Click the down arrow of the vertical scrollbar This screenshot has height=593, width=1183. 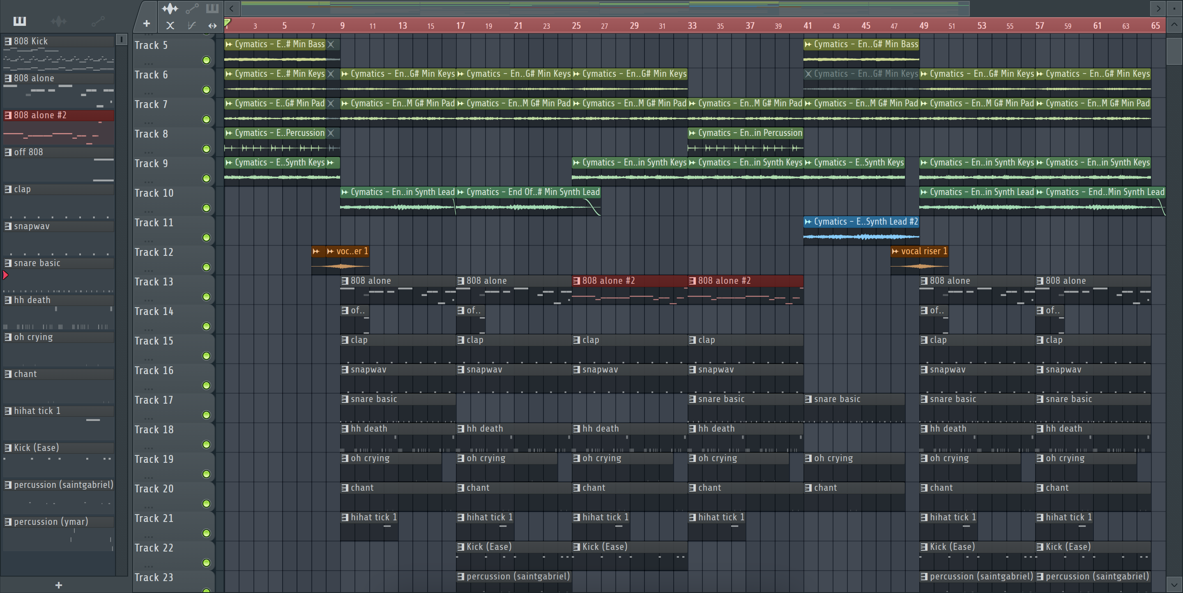pos(1174,585)
